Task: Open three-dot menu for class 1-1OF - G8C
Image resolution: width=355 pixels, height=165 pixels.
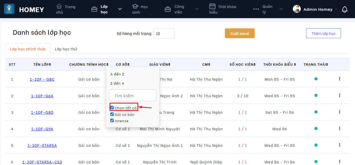Action: tap(339, 79)
